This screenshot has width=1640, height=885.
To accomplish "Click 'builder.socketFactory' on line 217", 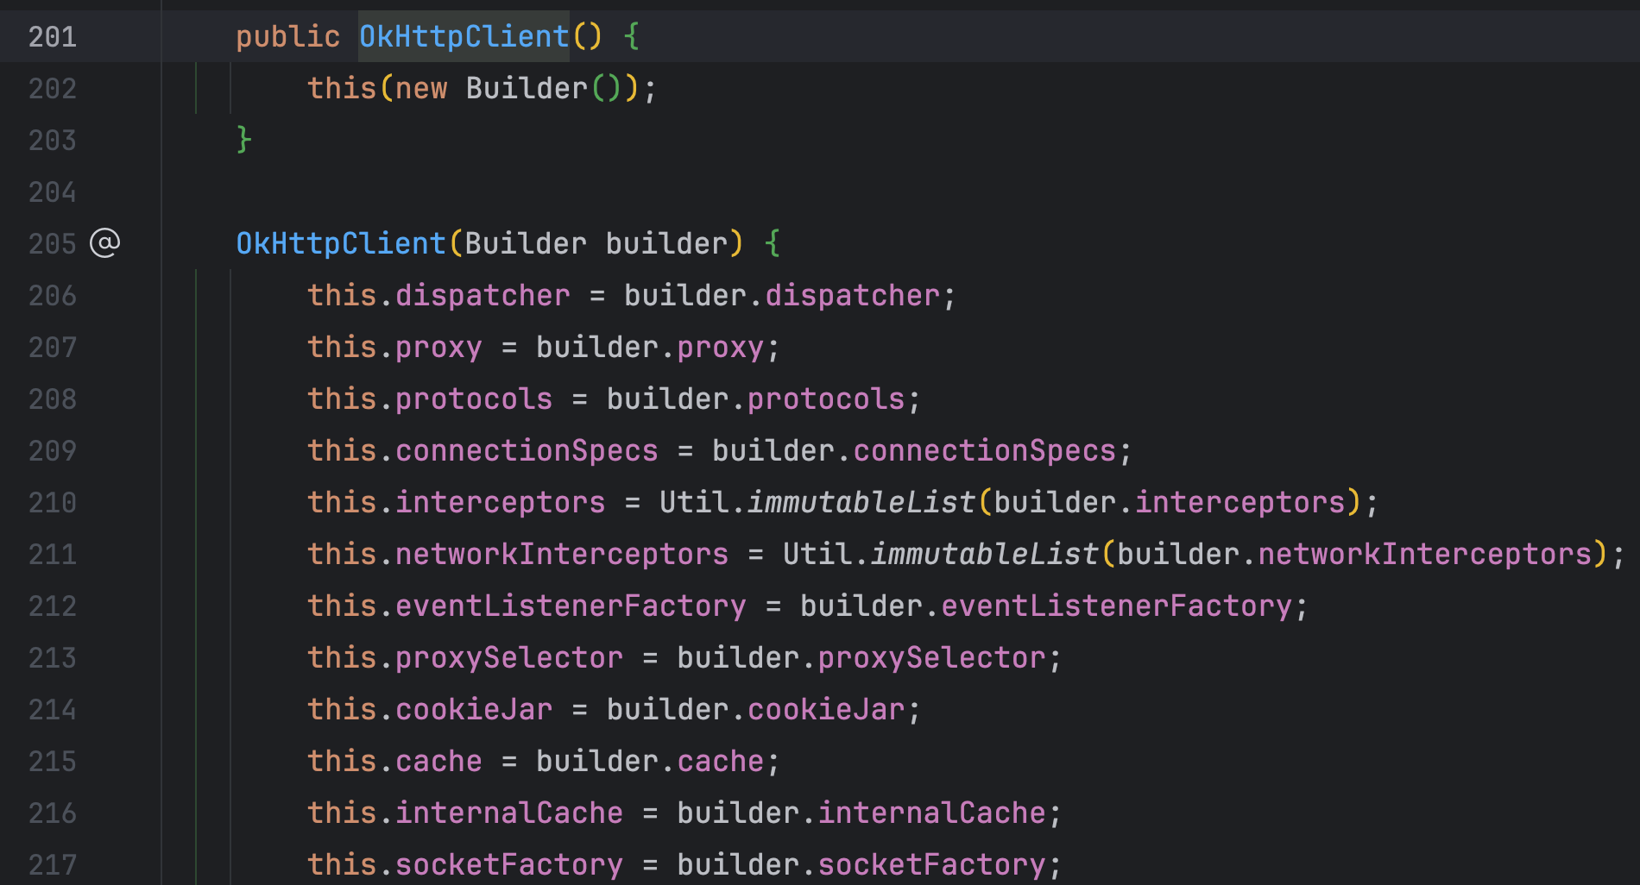I will pos(861,864).
